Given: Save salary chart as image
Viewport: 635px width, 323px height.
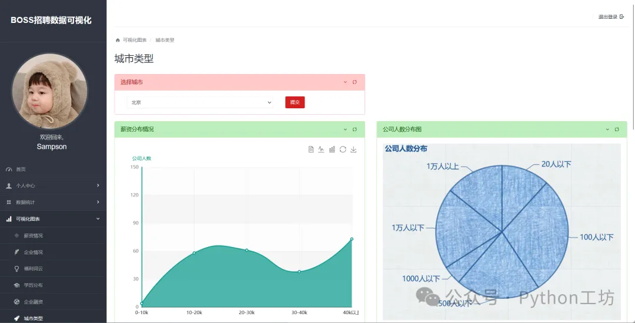Looking at the screenshot, I should (x=353, y=149).
